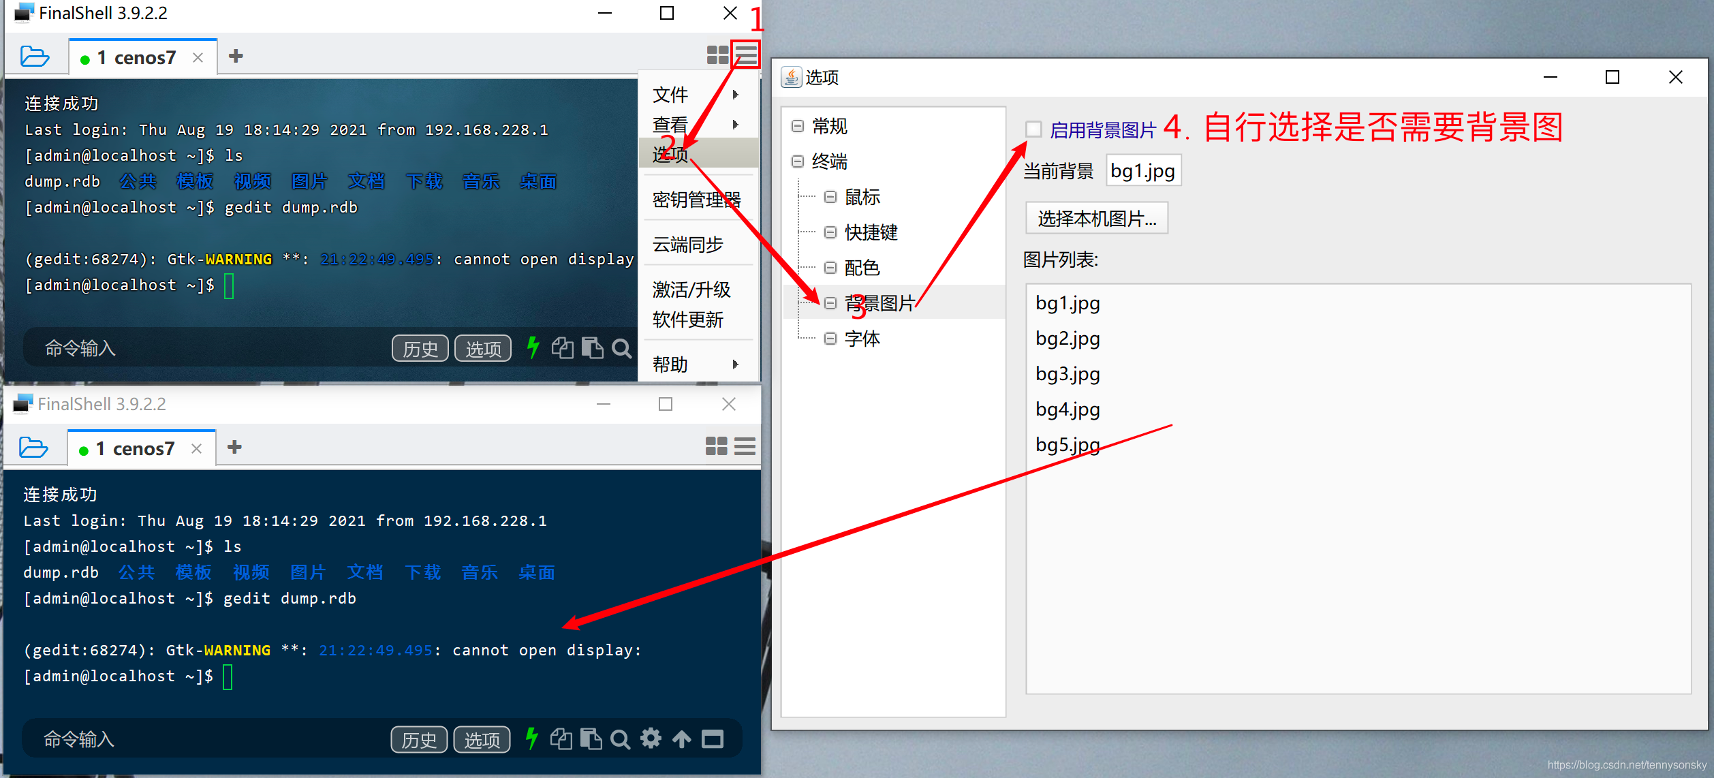
Task: Select 鼠标 tree item
Action: pos(862,197)
